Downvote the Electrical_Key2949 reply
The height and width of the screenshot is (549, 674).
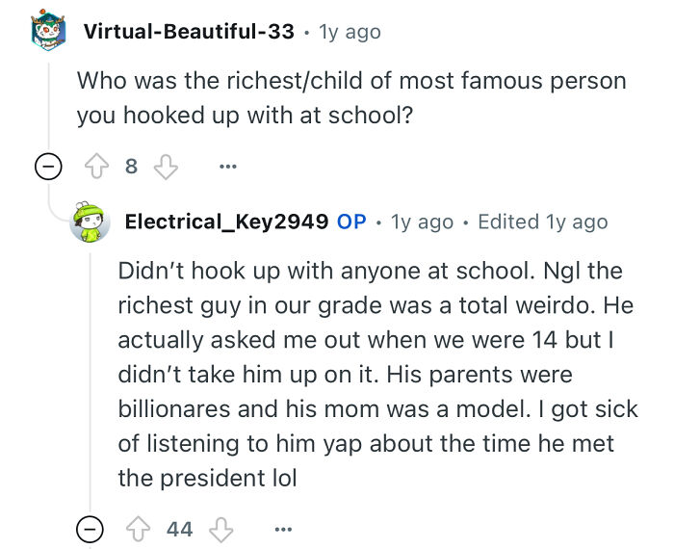tap(223, 529)
